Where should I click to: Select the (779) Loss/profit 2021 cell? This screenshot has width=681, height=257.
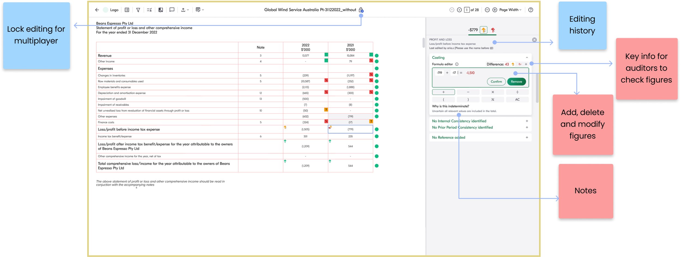click(350, 129)
